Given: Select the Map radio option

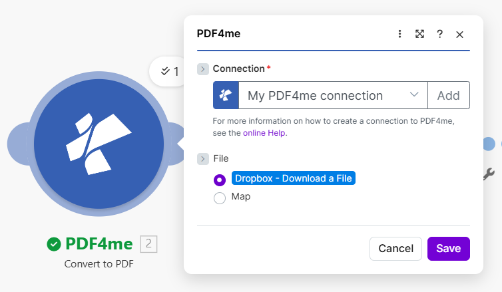Looking at the screenshot, I should 220,198.
